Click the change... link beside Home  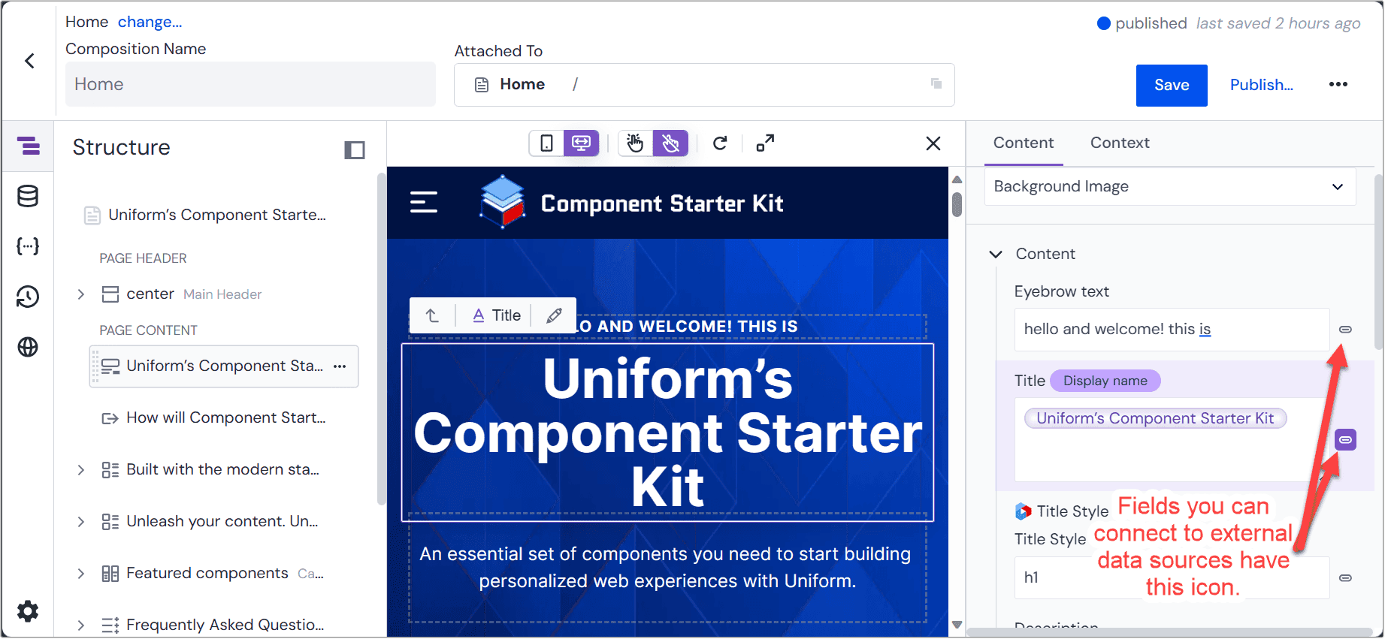[150, 22]
